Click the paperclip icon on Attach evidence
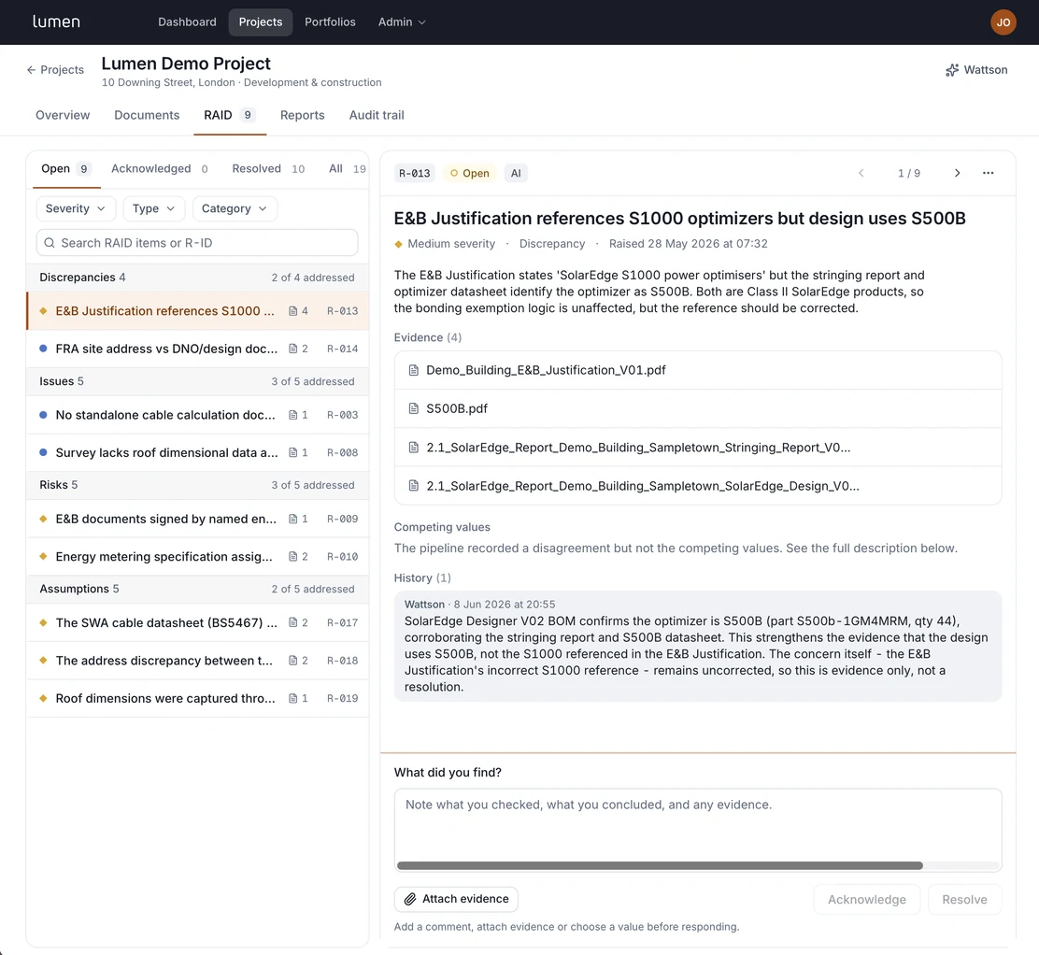Viewport: 1039px width, 955px height. [410, 899]
